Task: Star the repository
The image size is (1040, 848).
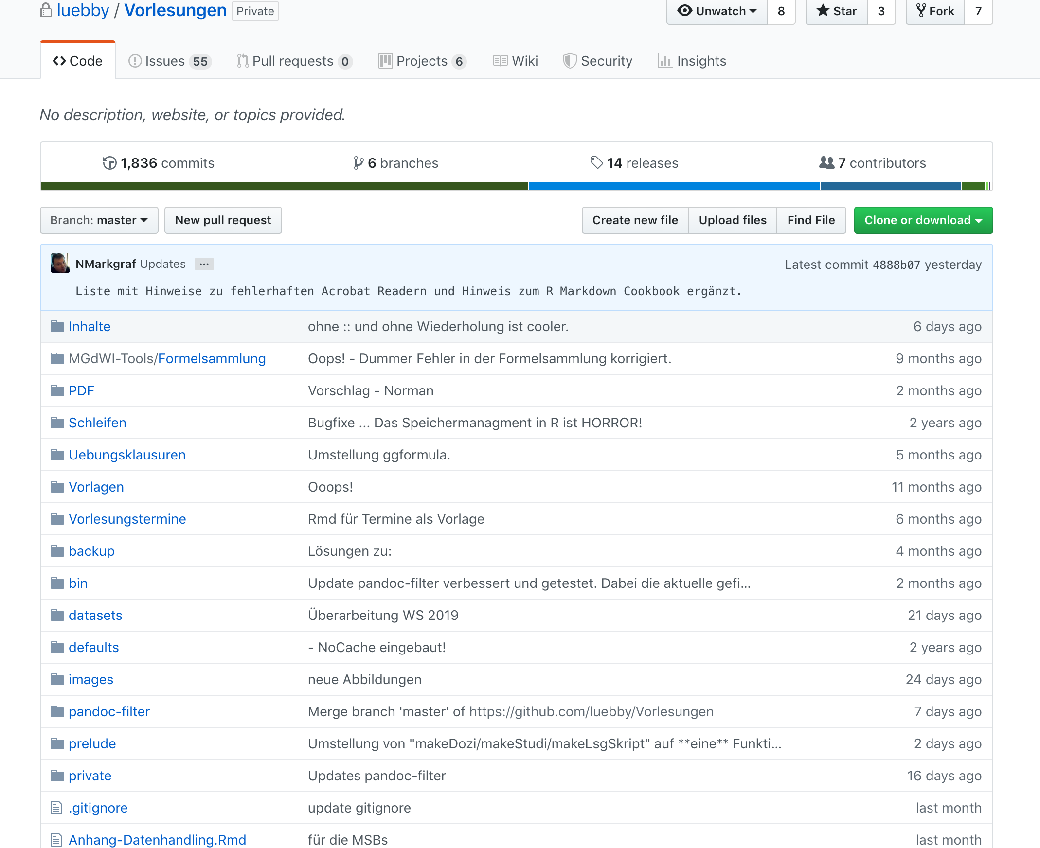Action: click(837, 11)
